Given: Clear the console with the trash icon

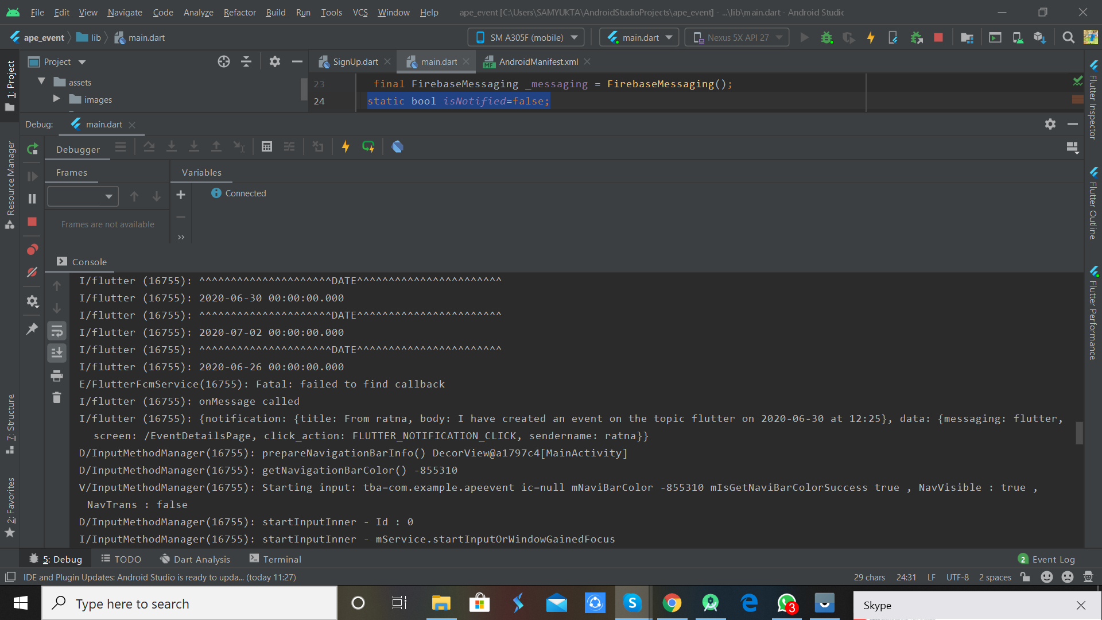Looking at the screenshot, I should (57, 397).
